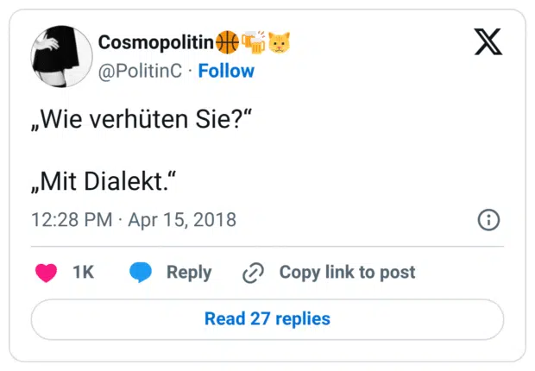Select Copy link to post text
This screenshot has height=371, width=535.
coord(347,273)
